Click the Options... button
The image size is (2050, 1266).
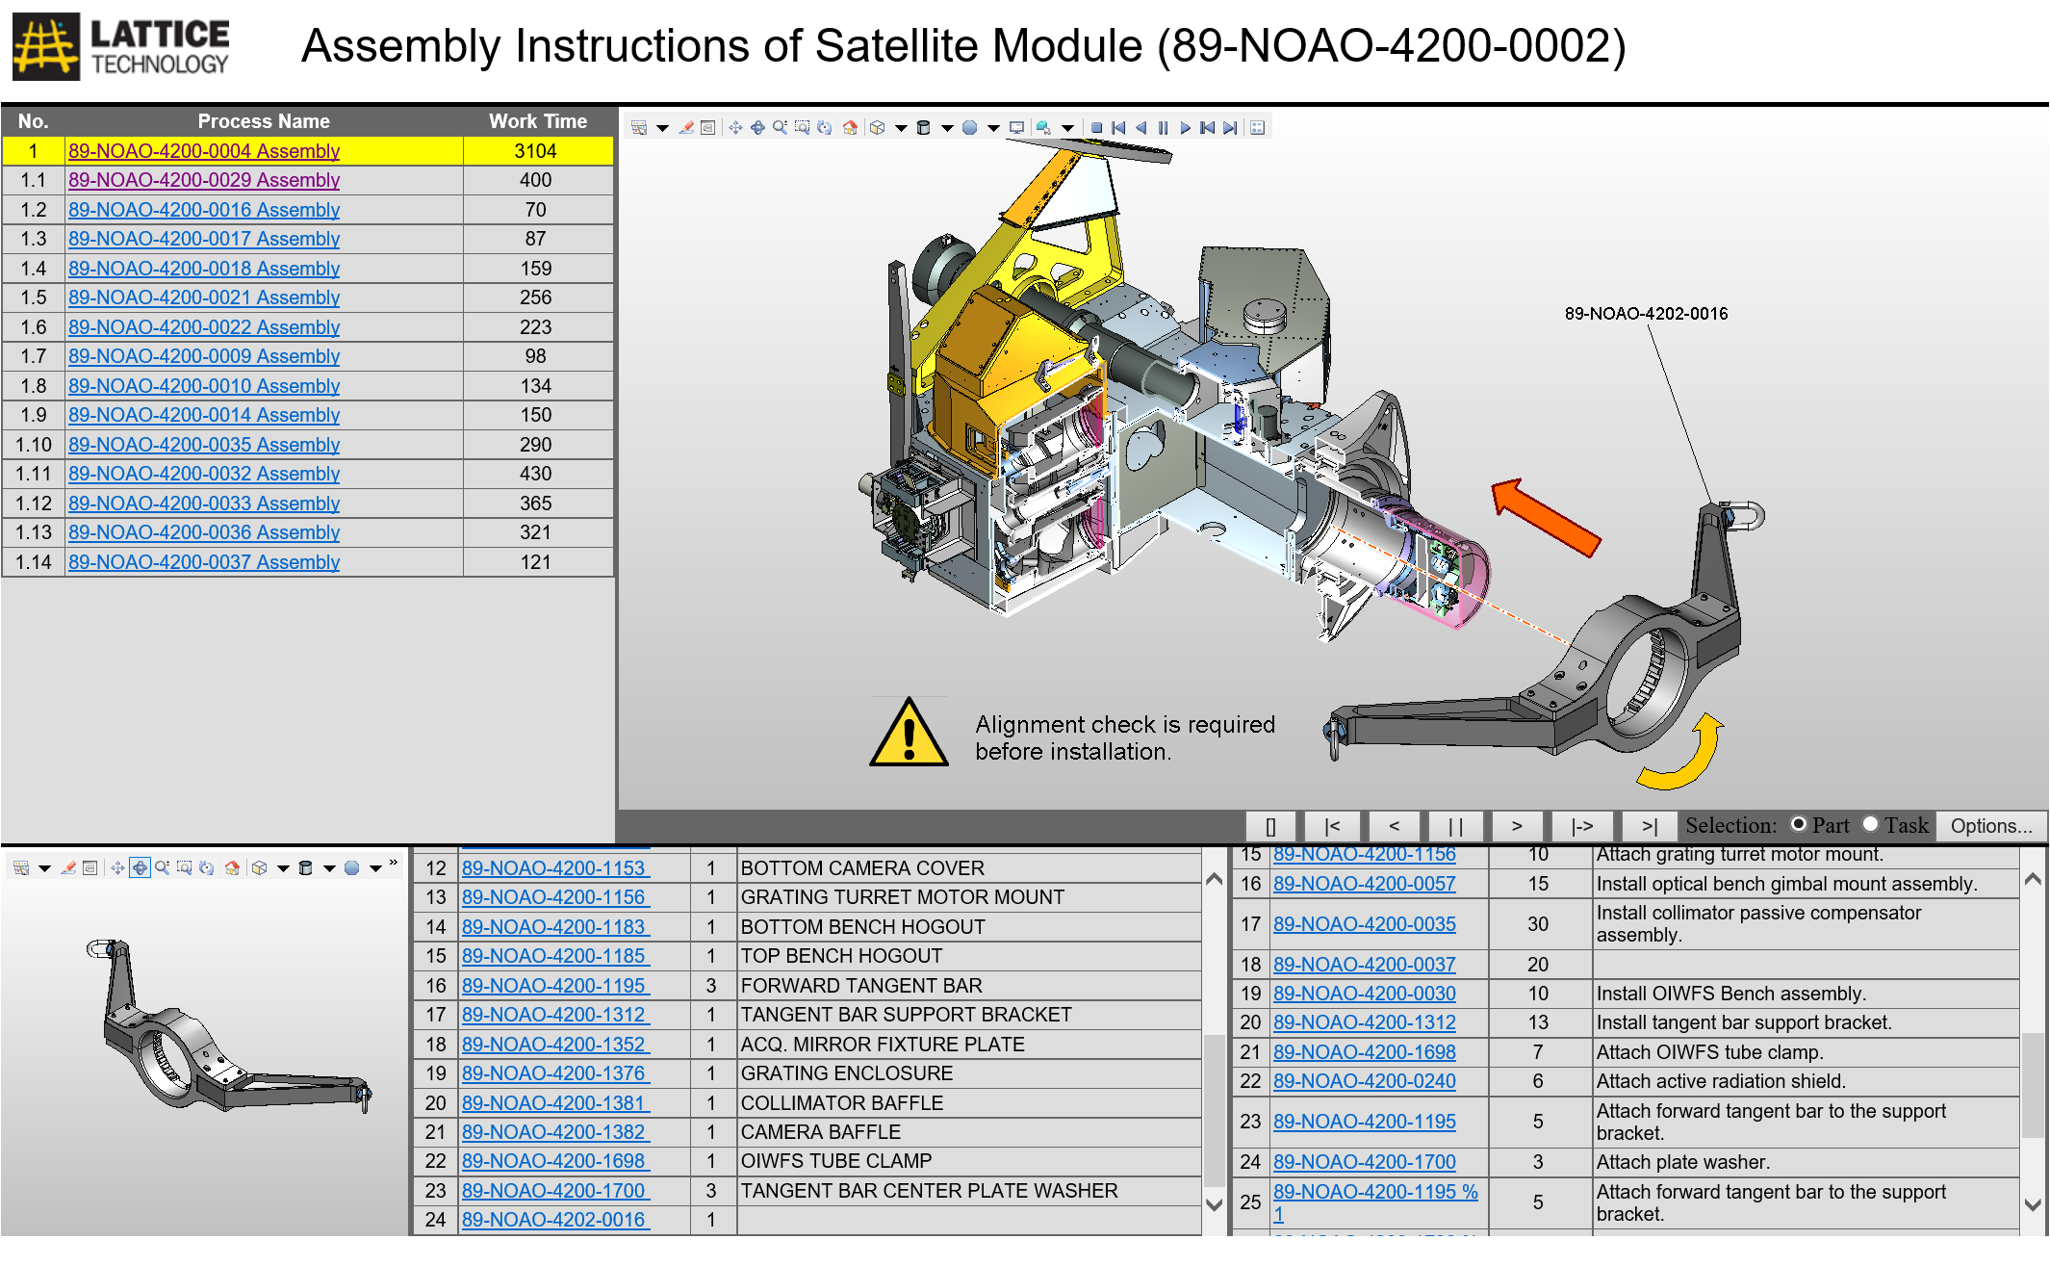[x=1991, y=826]
